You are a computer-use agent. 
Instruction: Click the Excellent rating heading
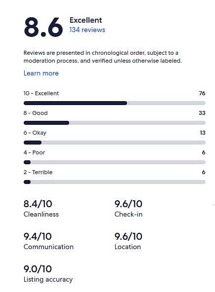pyautogui.click(x=86, y=20)
